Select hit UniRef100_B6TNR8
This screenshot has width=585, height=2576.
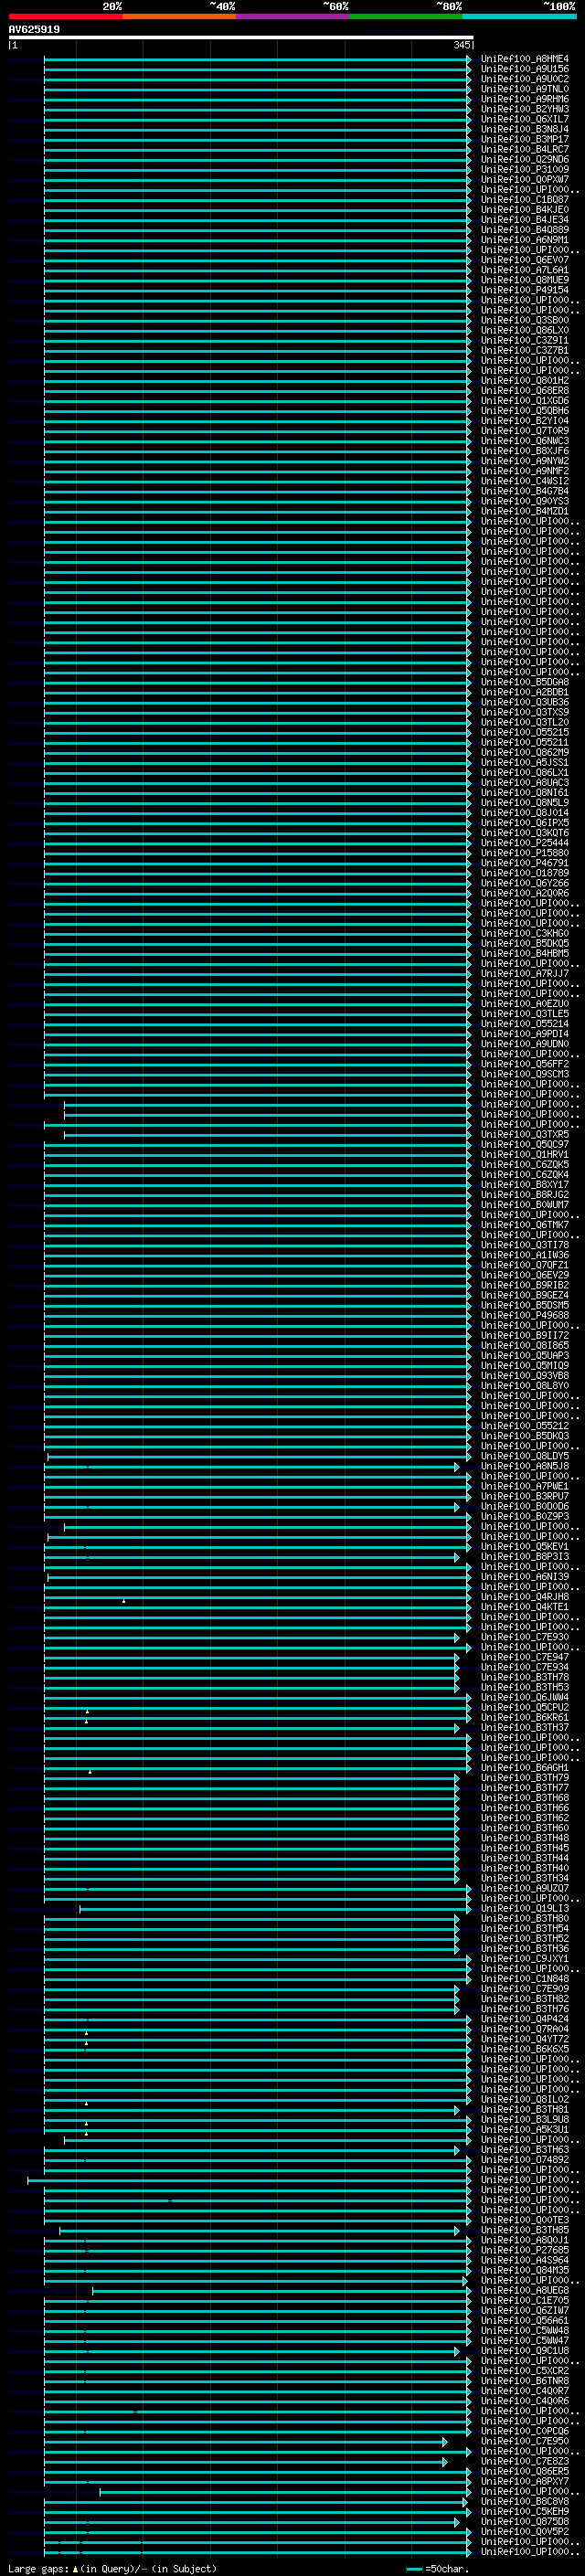click(x=525, y=2380)
